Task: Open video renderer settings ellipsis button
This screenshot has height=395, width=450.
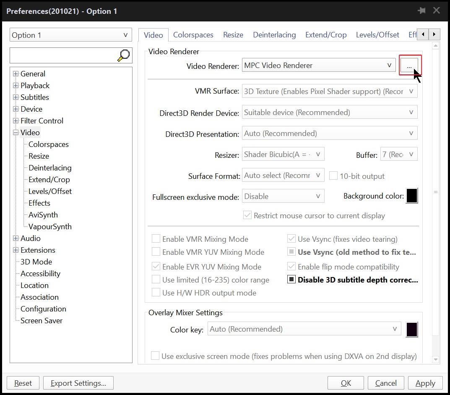Action: pos(410,65)
